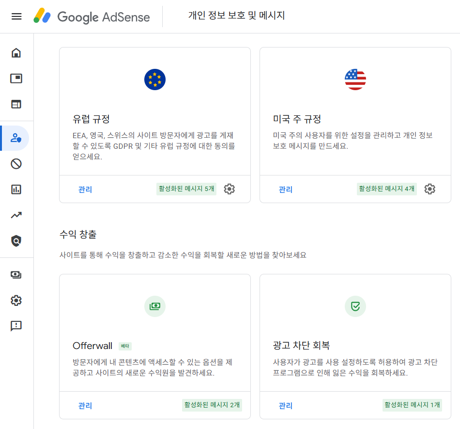
Task: Open the Sites sidebar icon
Action: (16, 104)
